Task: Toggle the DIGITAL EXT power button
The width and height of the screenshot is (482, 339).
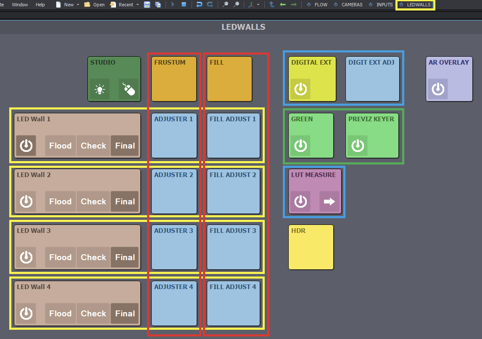Action: [300, 89]
